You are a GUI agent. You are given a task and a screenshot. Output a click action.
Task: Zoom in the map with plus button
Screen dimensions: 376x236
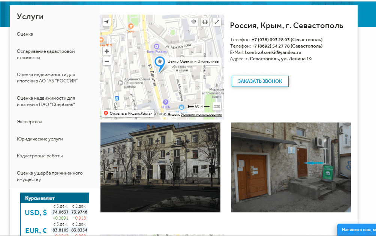tap(107, 51)
